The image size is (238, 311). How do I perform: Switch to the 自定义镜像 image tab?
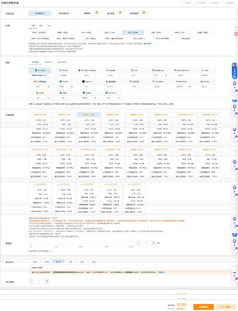coord(62,62)
